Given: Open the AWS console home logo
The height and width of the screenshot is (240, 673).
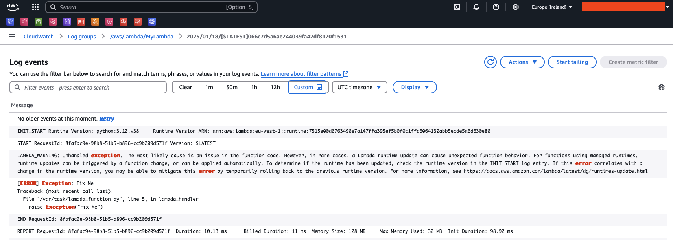Looking at the screenshot, I should click(13, 7).
